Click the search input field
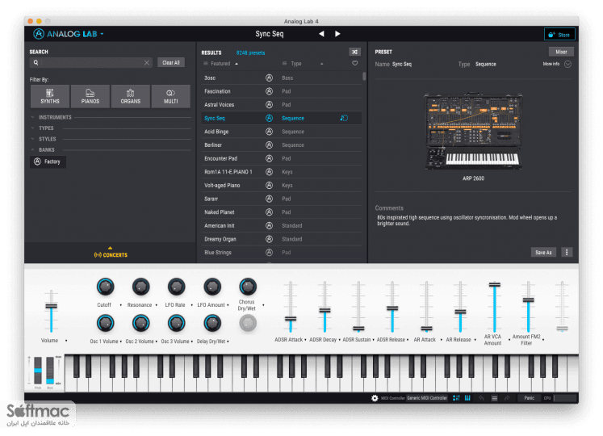This screenshot has width=603, height=436. [x=90, y=62]
